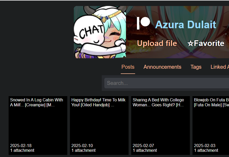Click attachment count under 2025-02-18

pyautogui.click(x=22, y=150)
